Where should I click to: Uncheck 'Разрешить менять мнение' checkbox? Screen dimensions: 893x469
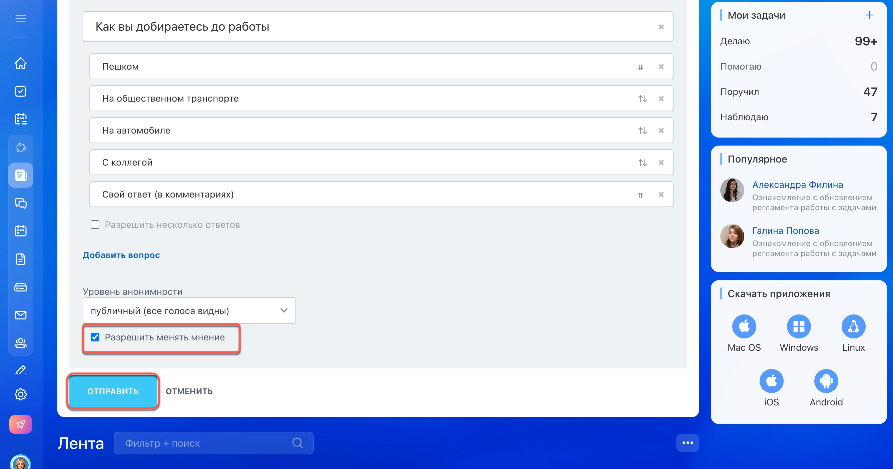(95, 337)
